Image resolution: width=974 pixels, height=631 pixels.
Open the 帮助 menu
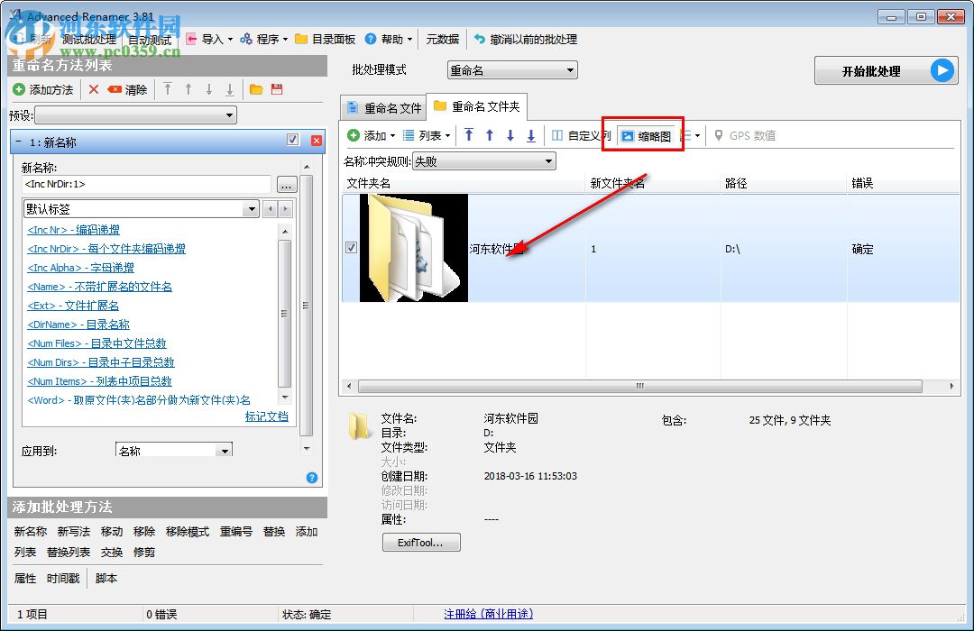388,39
